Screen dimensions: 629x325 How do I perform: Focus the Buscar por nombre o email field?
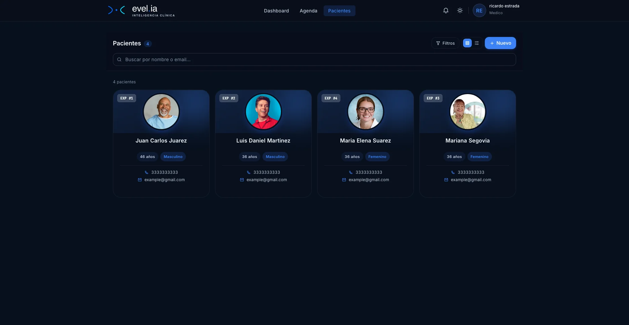(314, 59)
